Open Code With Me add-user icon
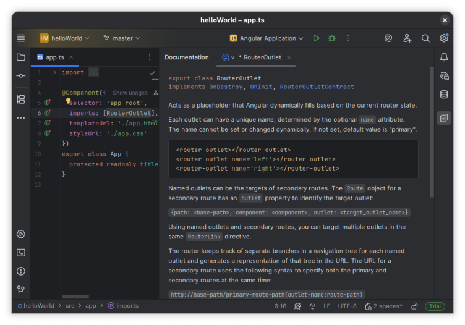The height and width of the screenshot is (325, 465). pos(407,38)
